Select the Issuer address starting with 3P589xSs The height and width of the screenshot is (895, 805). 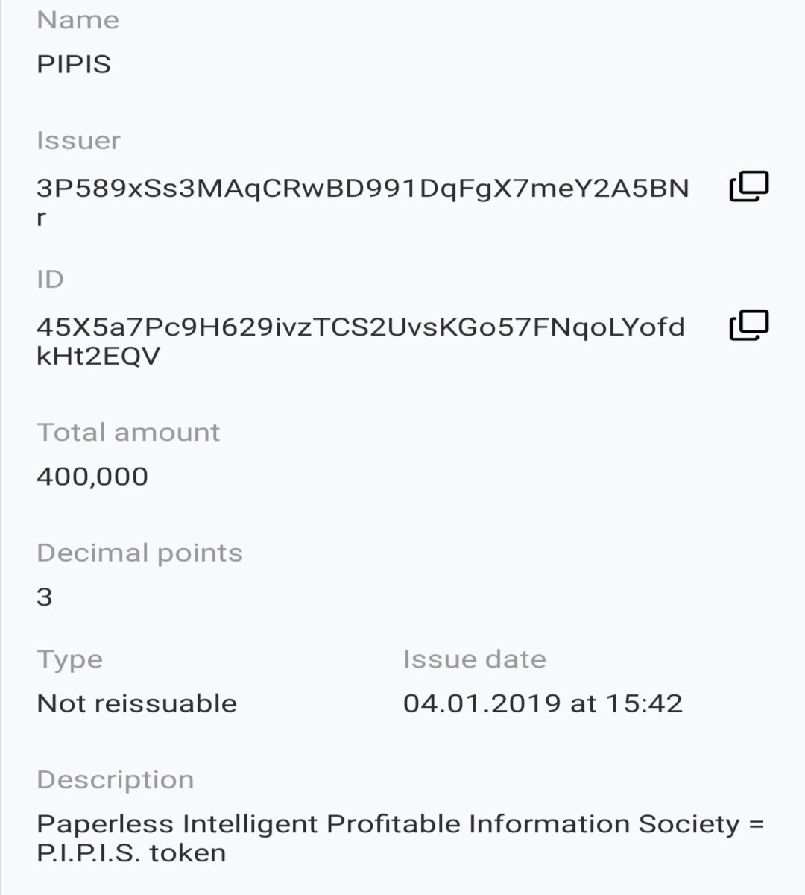click(x=363, y=202)
